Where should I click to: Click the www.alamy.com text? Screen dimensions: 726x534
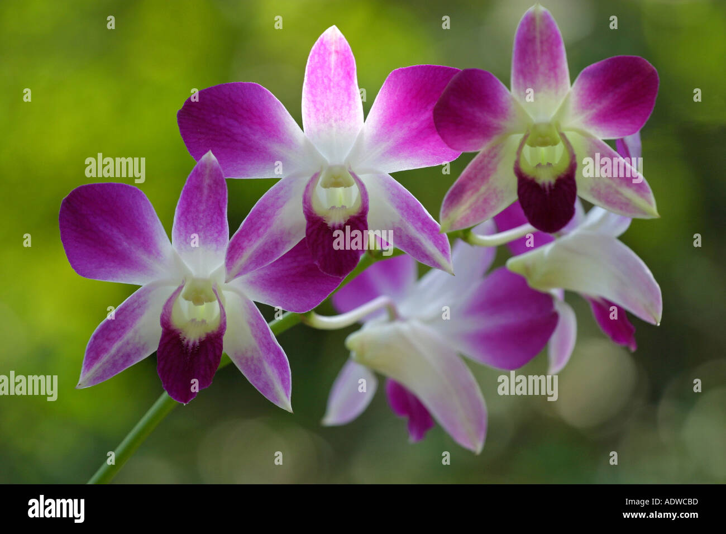click(x=661, y=517)
